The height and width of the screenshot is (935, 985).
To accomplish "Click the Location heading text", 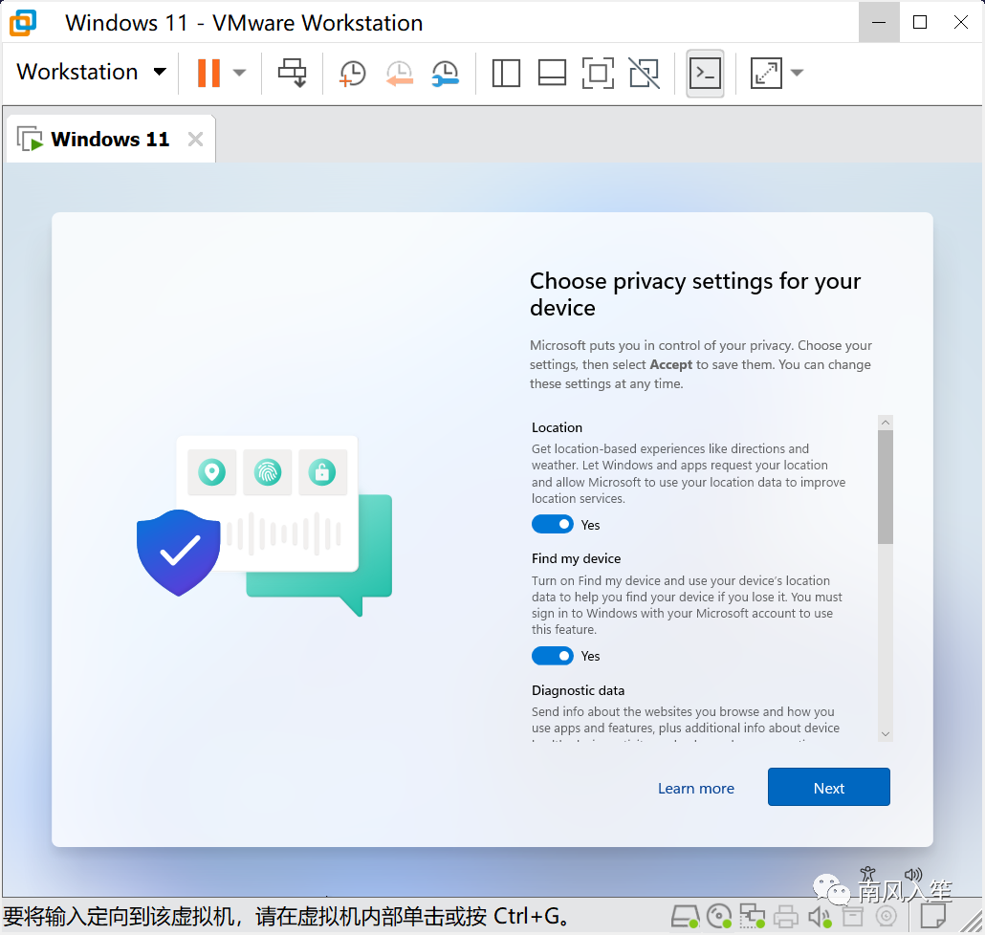I will pyautogui.click(x=557, y=427).
